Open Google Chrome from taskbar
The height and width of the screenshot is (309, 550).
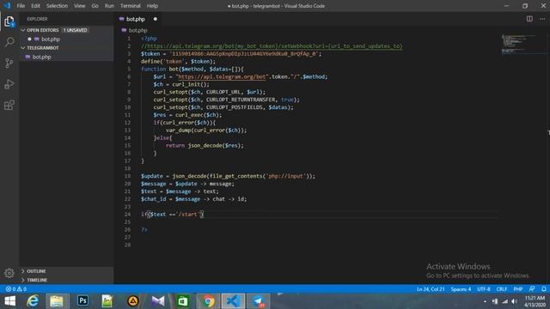click(x=208, y=301)
